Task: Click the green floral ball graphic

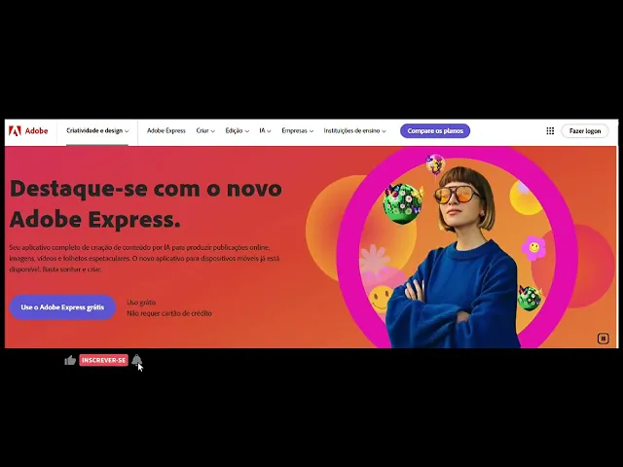Action: pyautogui.click(x=402, y=203)
